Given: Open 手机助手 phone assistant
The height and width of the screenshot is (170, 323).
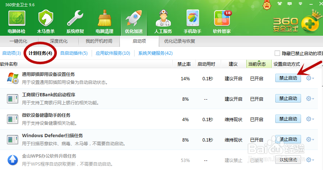Looking at the screenshot, I should [x=192, y=22].
